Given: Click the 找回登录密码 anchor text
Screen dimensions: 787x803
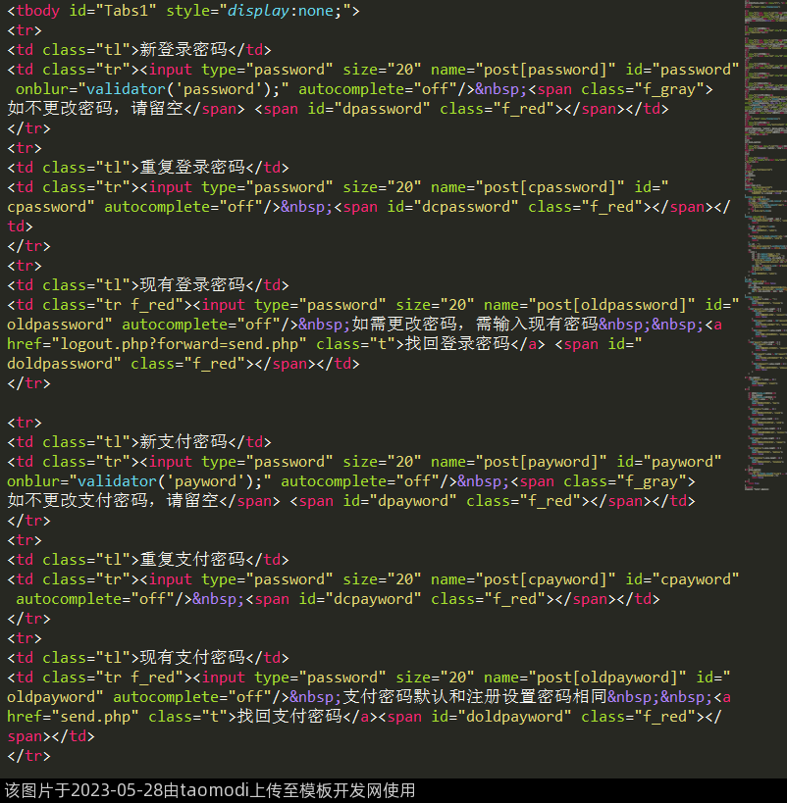Looking at the screenshot, I should pyautogui.click(x=465, y=344).
